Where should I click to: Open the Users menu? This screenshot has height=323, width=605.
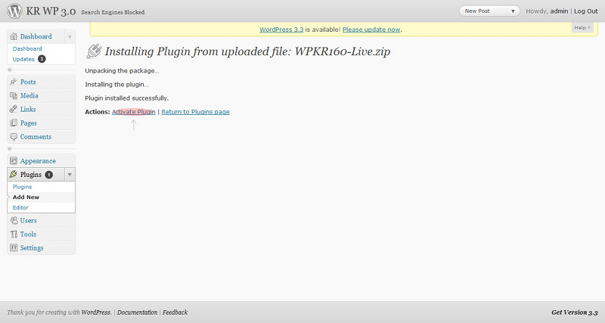click(x=28, y=220)
